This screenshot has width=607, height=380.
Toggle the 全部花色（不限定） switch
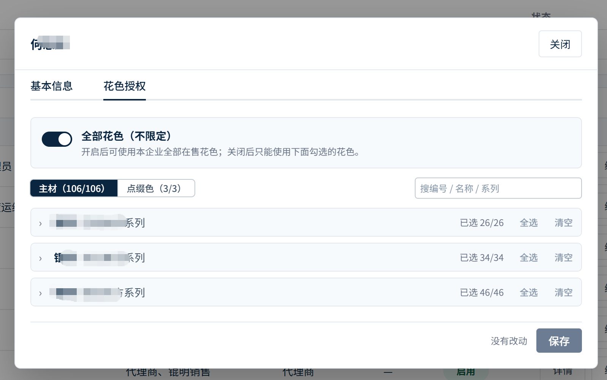click(x=57, y=139)
